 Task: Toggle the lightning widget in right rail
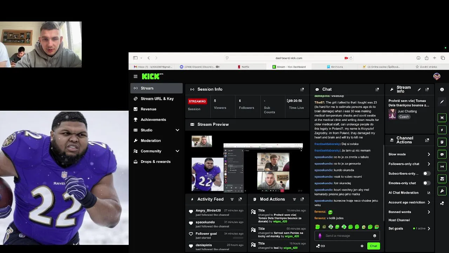pyautogui.click(x=442, y=130)
